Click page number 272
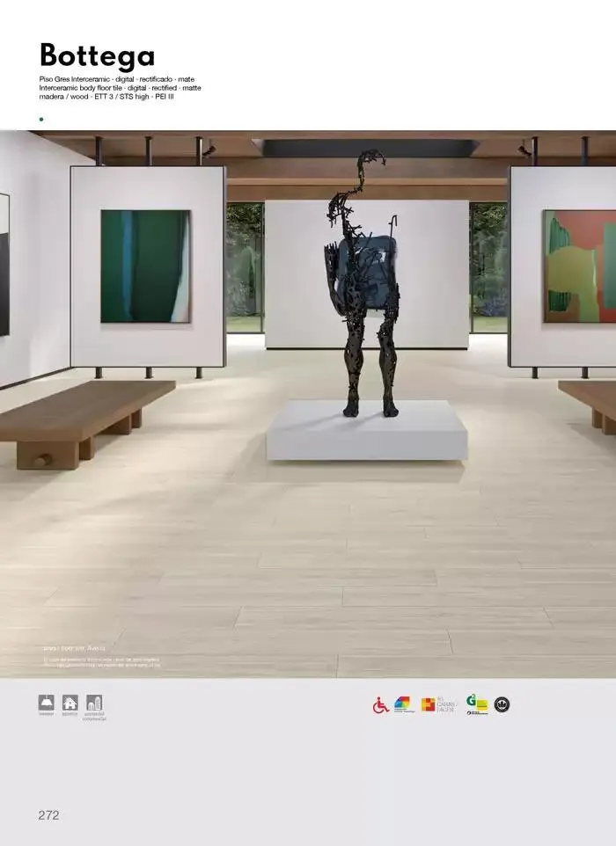Screen dimensions: 616x846 [x=48, y=815]
